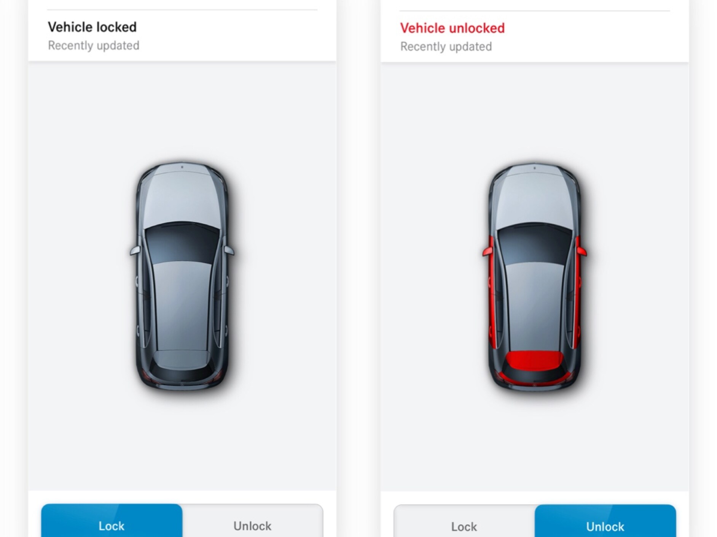Click the black 'Vehicle locked' status heading
Image resolution: width=717 pixels, height=537 pixels.
pyautogui.click(x=92, y=27)
